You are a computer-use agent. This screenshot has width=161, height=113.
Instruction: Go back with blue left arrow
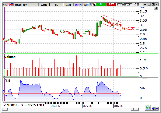click(x=153, y=108)
